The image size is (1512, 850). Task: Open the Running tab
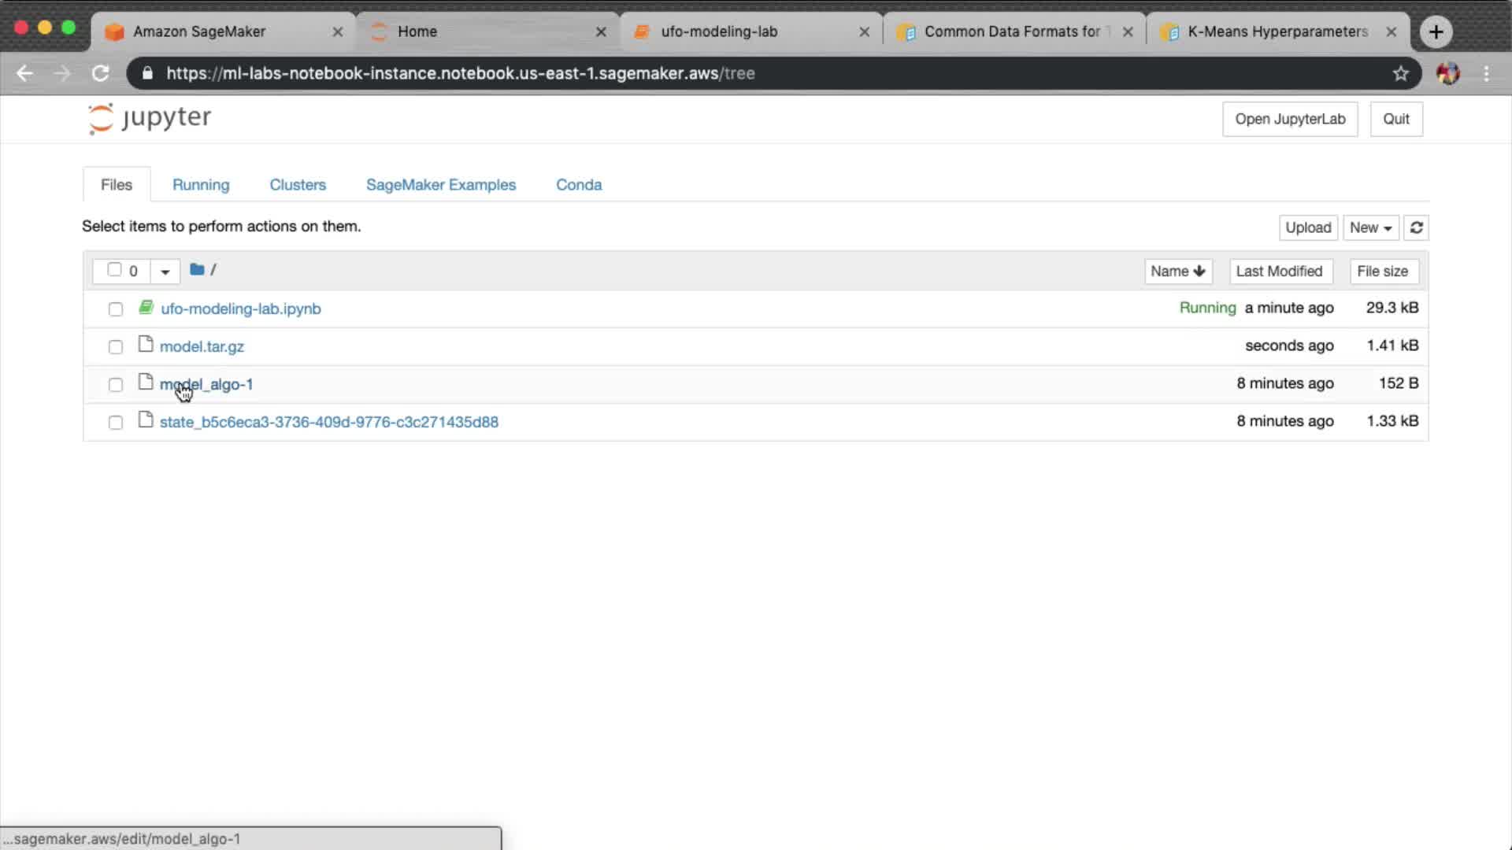201,185
